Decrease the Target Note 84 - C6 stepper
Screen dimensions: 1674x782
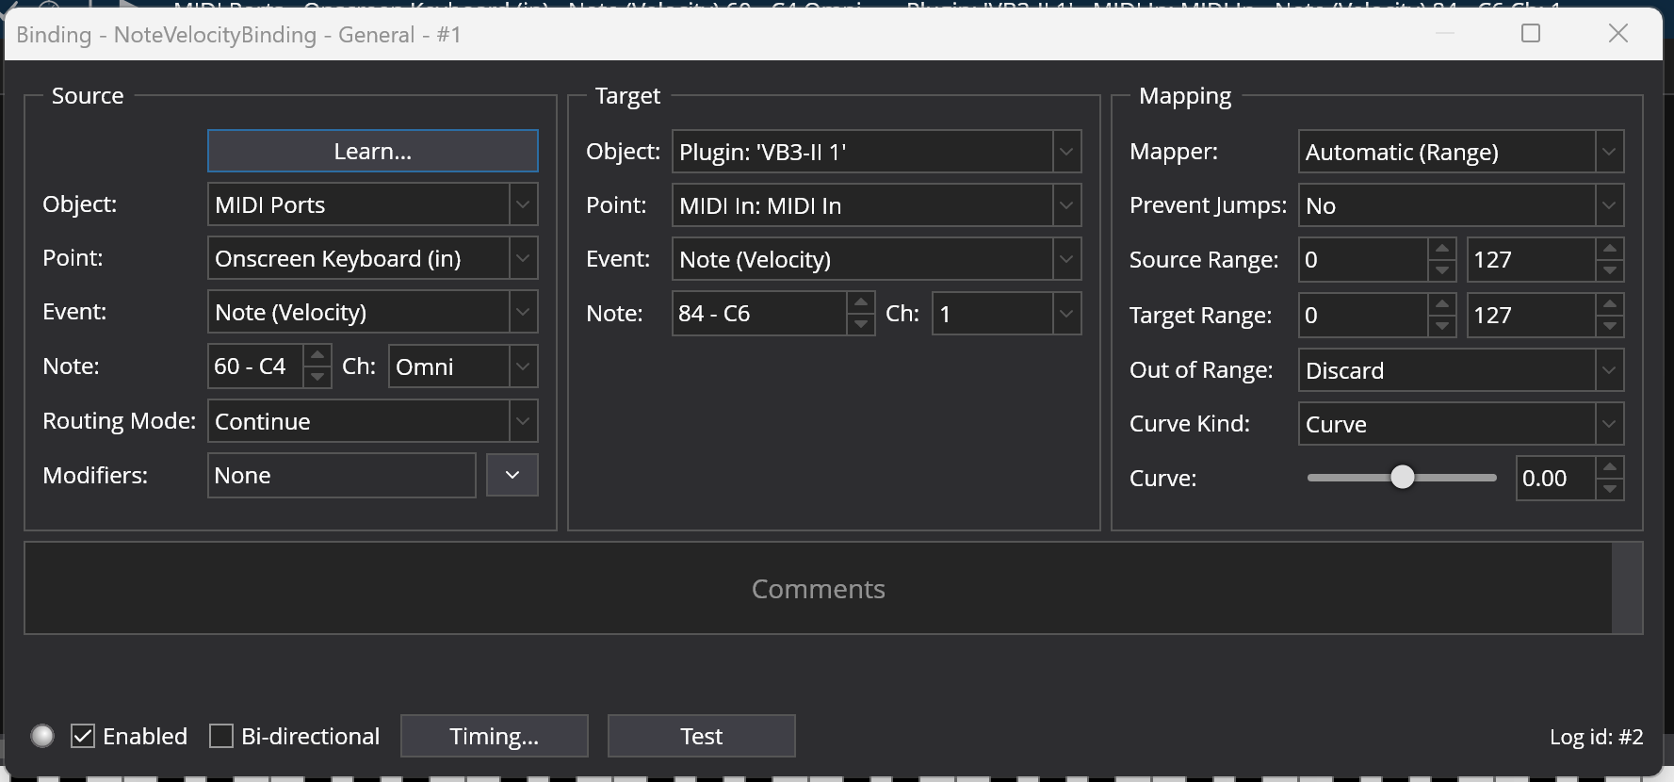click(860, 324)
